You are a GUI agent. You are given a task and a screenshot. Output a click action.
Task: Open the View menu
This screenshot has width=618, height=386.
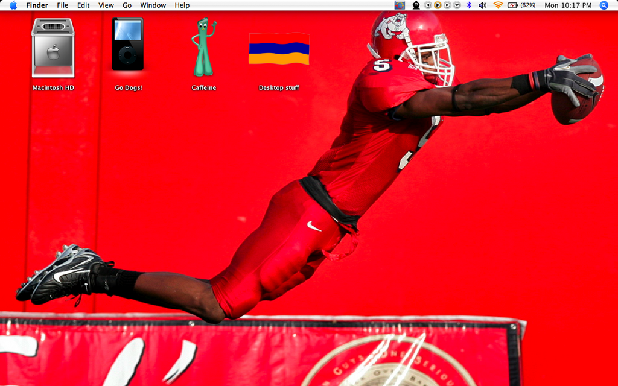coord(106,5)
